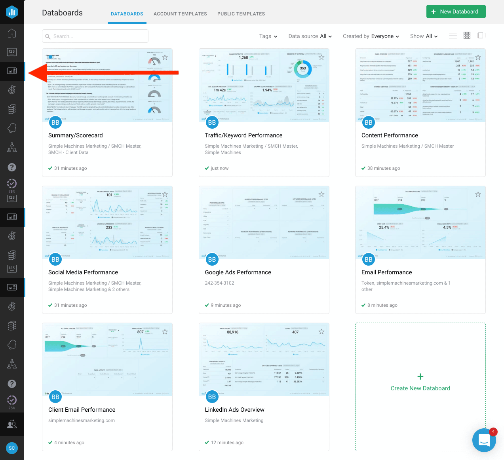Switch to list view layout
The width and height of the screenshot is (504, 460).
(453, 36)
